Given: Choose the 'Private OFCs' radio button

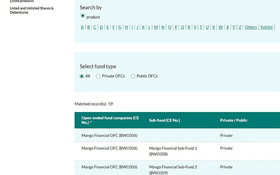Looking at the screenshot, I should coord(98,76).
